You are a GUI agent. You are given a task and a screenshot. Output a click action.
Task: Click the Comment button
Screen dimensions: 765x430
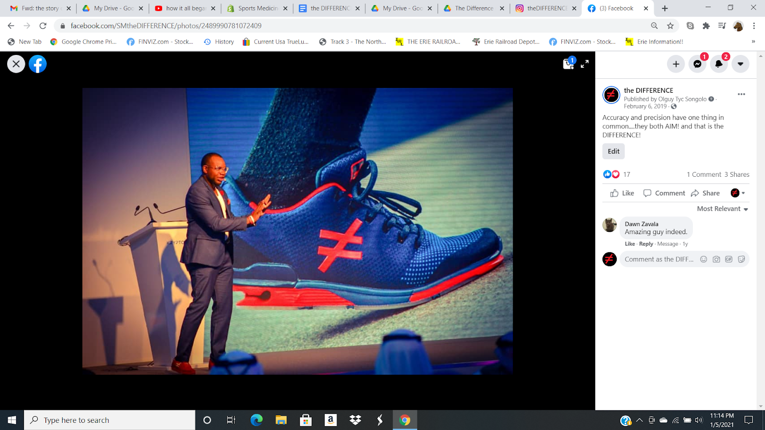(664, 193)
